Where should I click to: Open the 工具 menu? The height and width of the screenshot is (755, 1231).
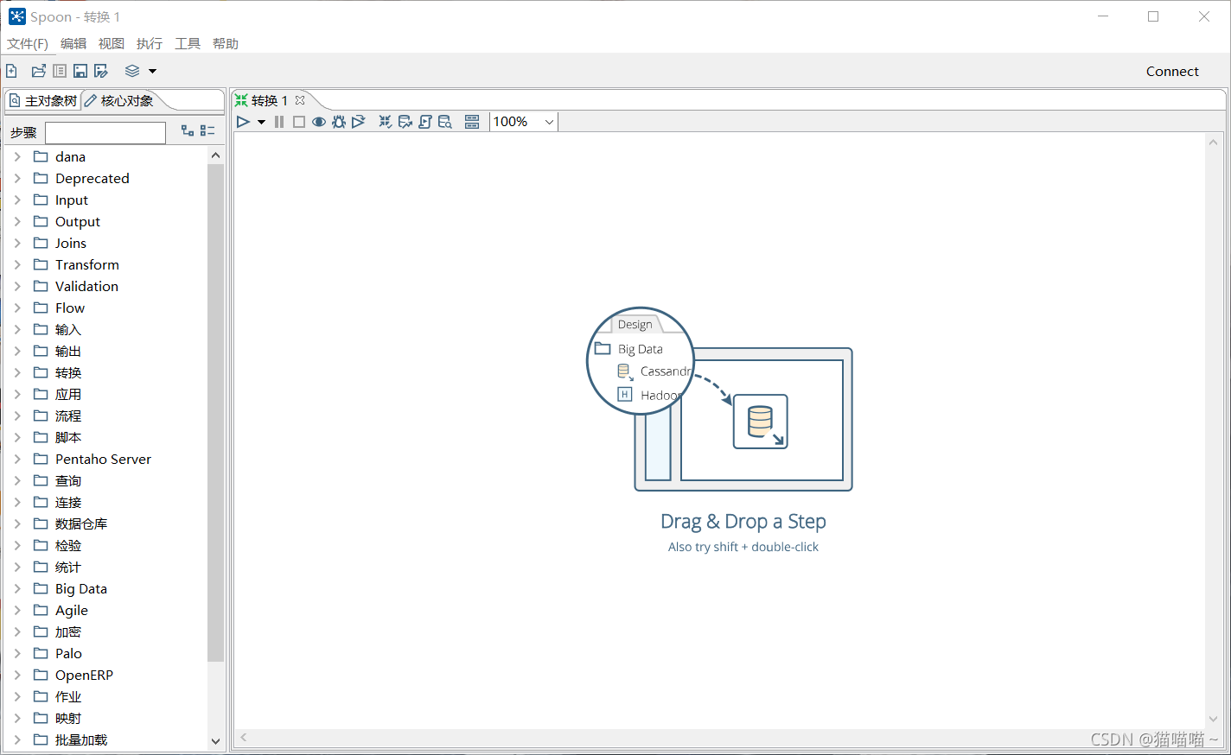(x=188, y=43)
